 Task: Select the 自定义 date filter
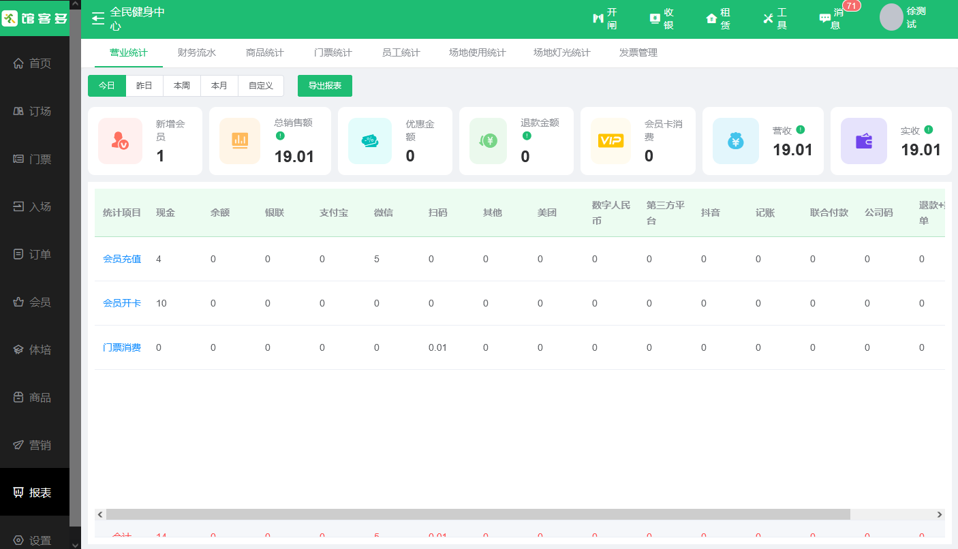click(261, 86)
